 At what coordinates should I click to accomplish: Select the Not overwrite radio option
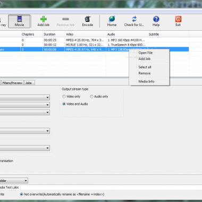click(x=21, y=195)
